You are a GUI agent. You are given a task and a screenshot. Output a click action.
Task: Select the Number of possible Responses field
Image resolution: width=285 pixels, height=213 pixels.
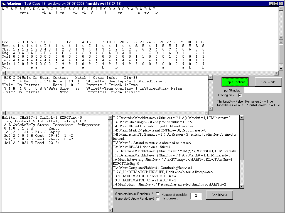(x=196, y=196)
